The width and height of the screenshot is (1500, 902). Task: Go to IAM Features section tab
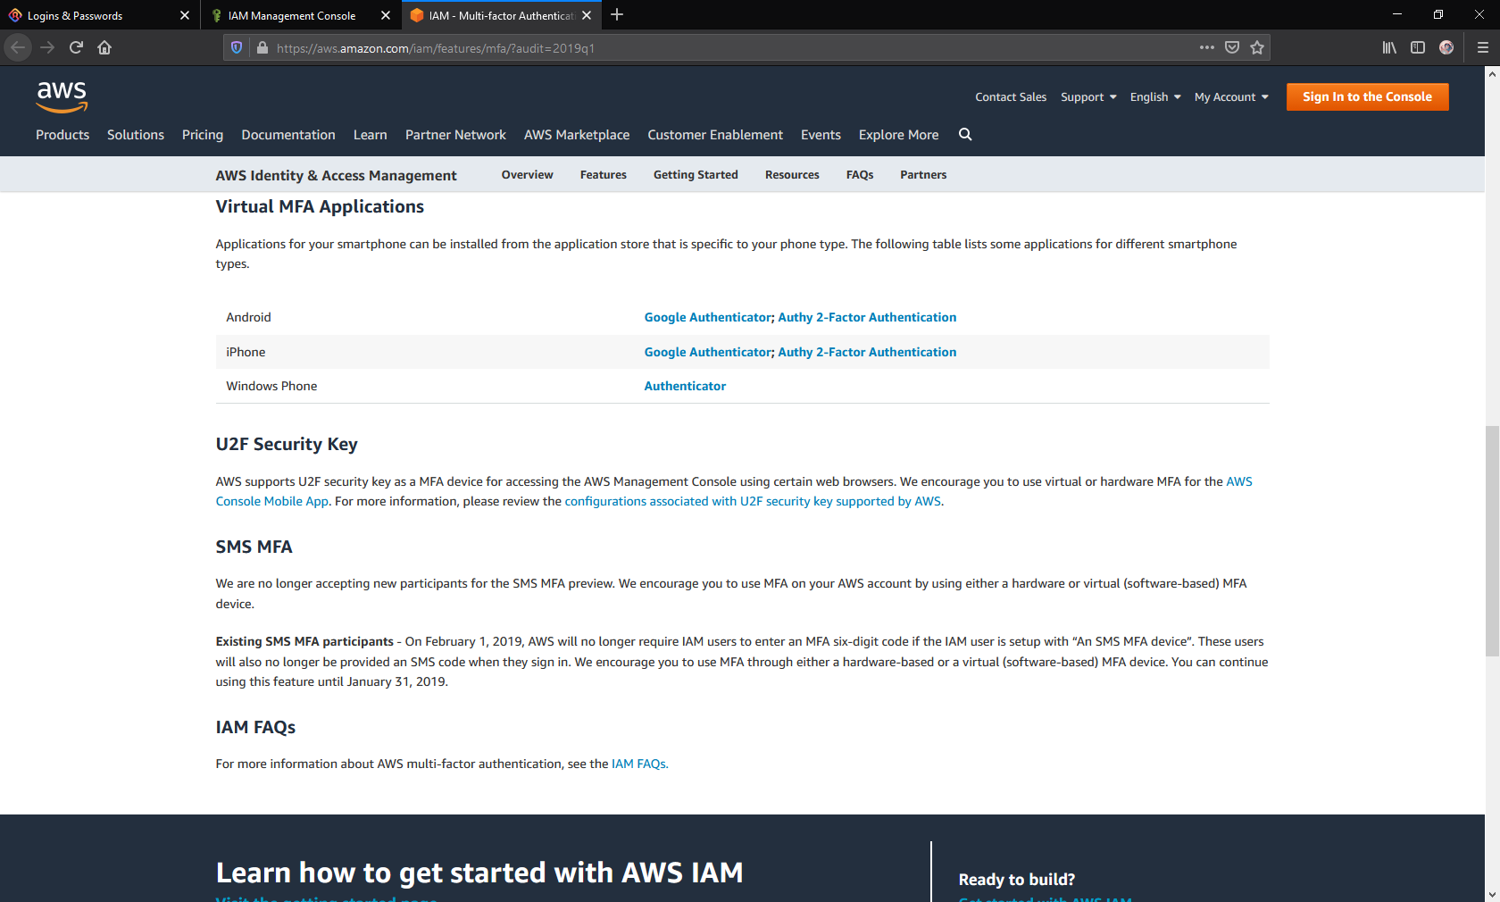604,175
